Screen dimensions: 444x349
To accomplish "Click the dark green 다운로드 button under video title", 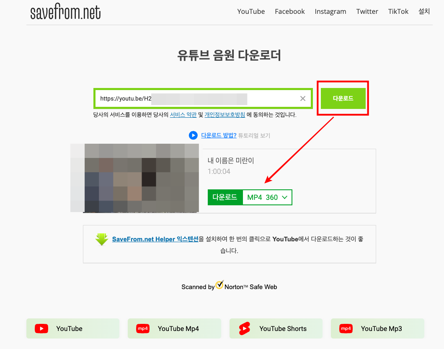I will [225, 197].
